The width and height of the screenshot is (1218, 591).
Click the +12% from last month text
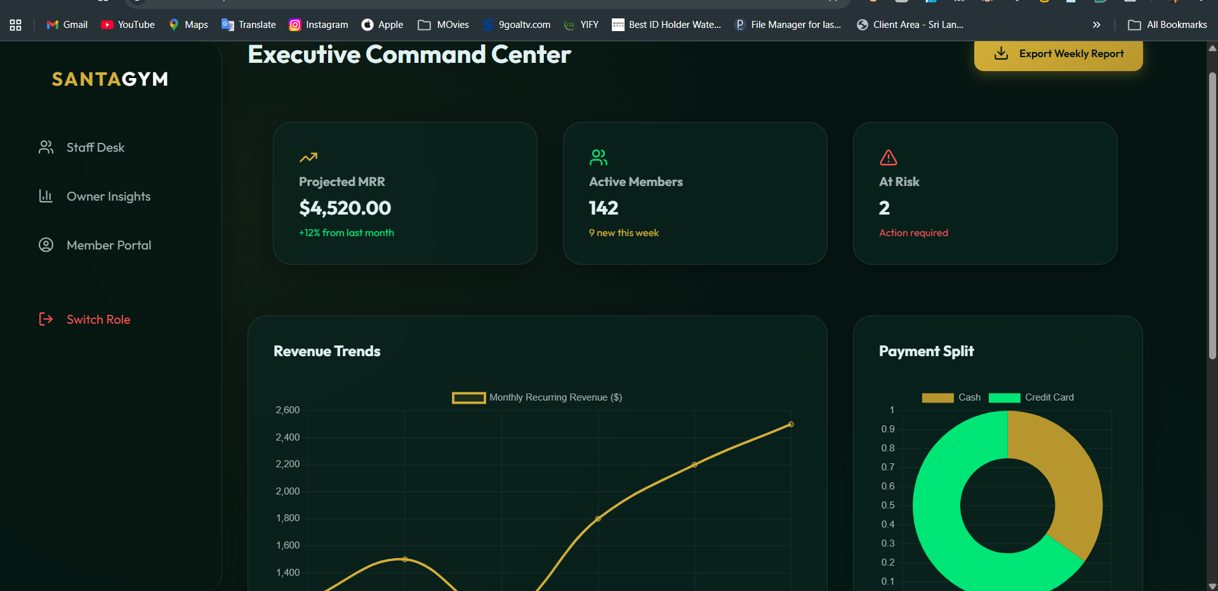point(347,233)
